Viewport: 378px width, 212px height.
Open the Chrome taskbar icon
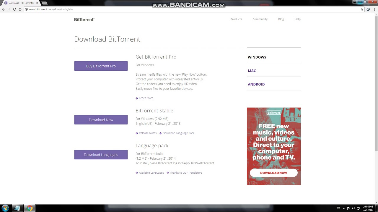pos(30,208)
